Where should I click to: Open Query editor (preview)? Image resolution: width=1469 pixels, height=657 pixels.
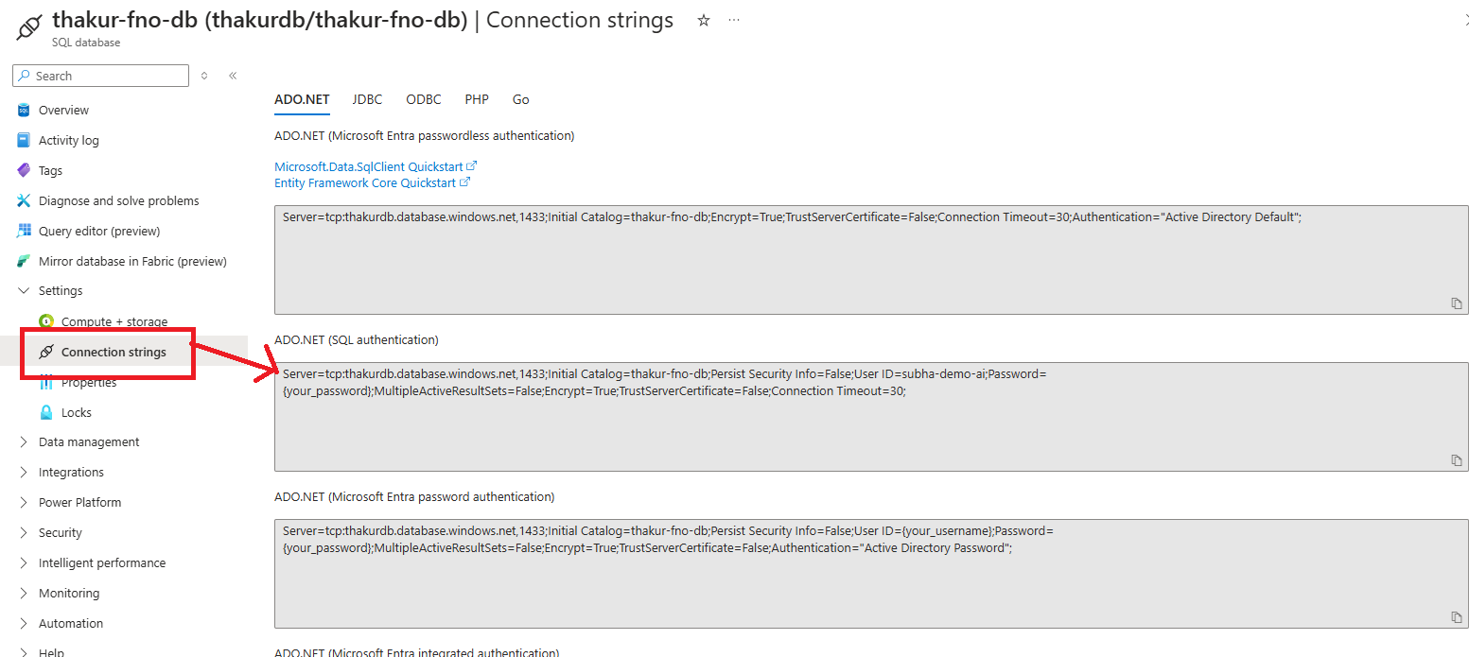pyautogui.click(x=98, y=232)
